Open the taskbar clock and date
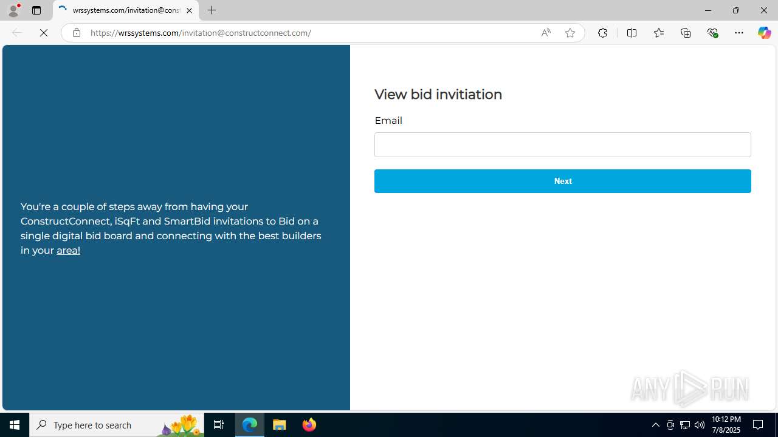This screenshot has width=778, height=437. tap(726, 425)
